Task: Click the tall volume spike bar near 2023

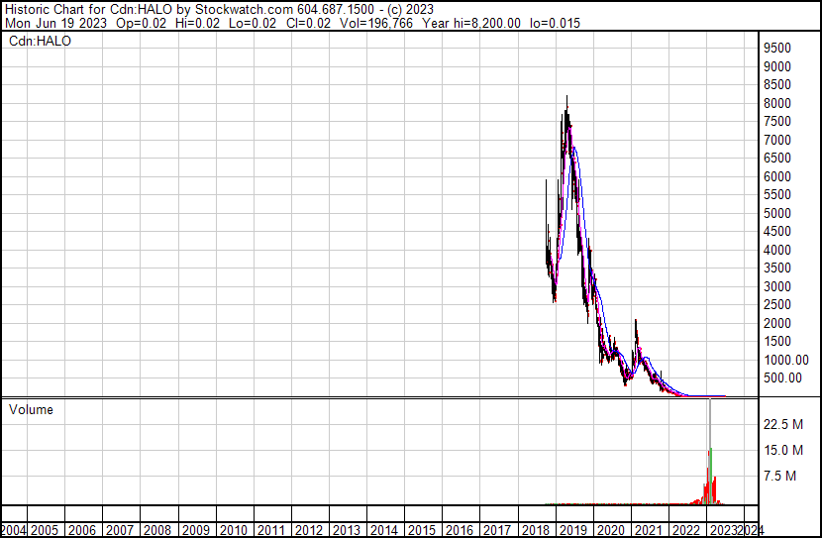Action: click(710, 451)
